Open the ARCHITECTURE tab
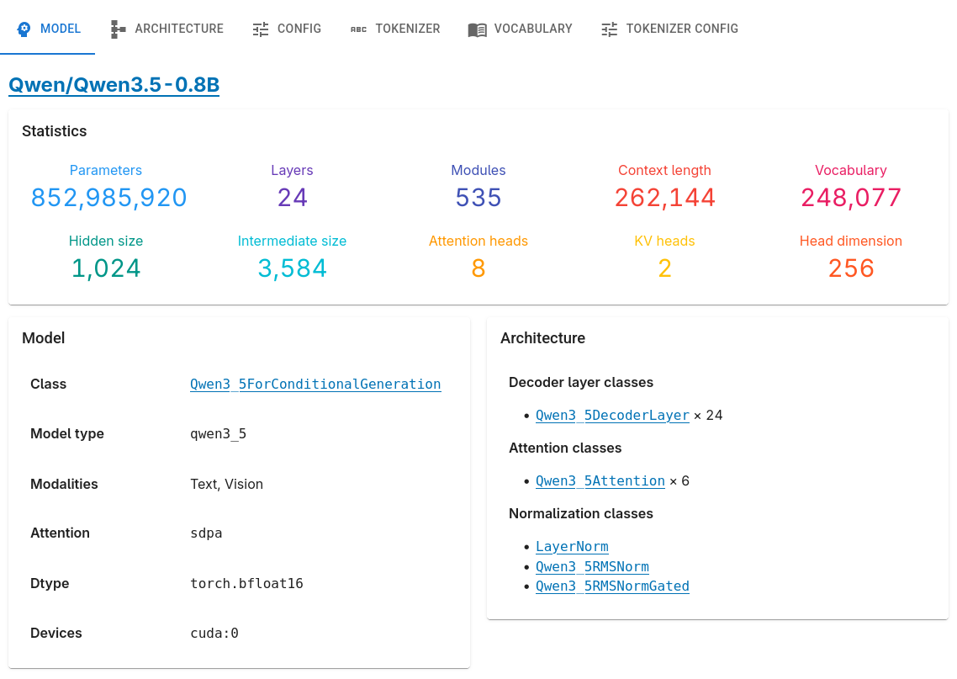957x679 pixels. [x=167, y=28]
